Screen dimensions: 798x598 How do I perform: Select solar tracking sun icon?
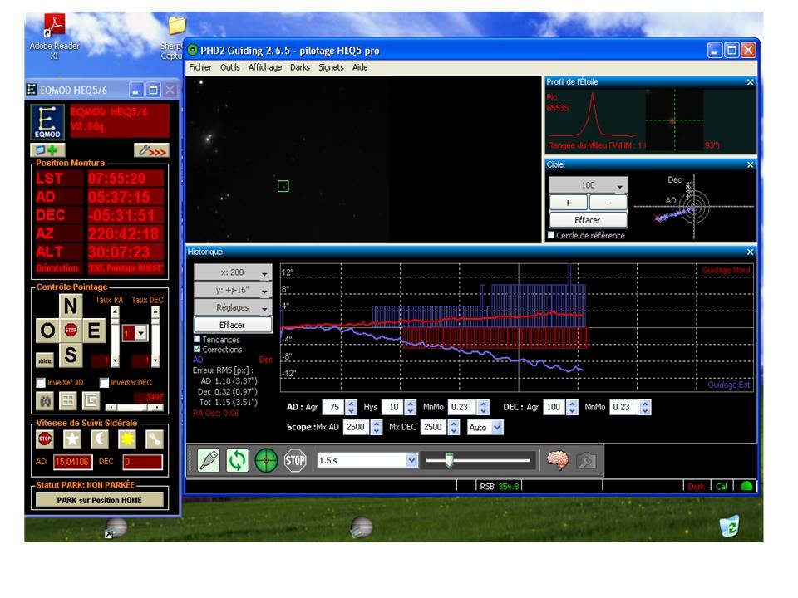126,439
